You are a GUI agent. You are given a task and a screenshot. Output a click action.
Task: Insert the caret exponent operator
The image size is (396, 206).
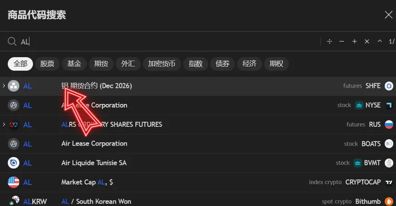pyautogui.click(x=379, y=42)
